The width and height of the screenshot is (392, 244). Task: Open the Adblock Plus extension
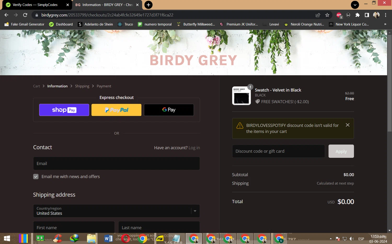339,15
